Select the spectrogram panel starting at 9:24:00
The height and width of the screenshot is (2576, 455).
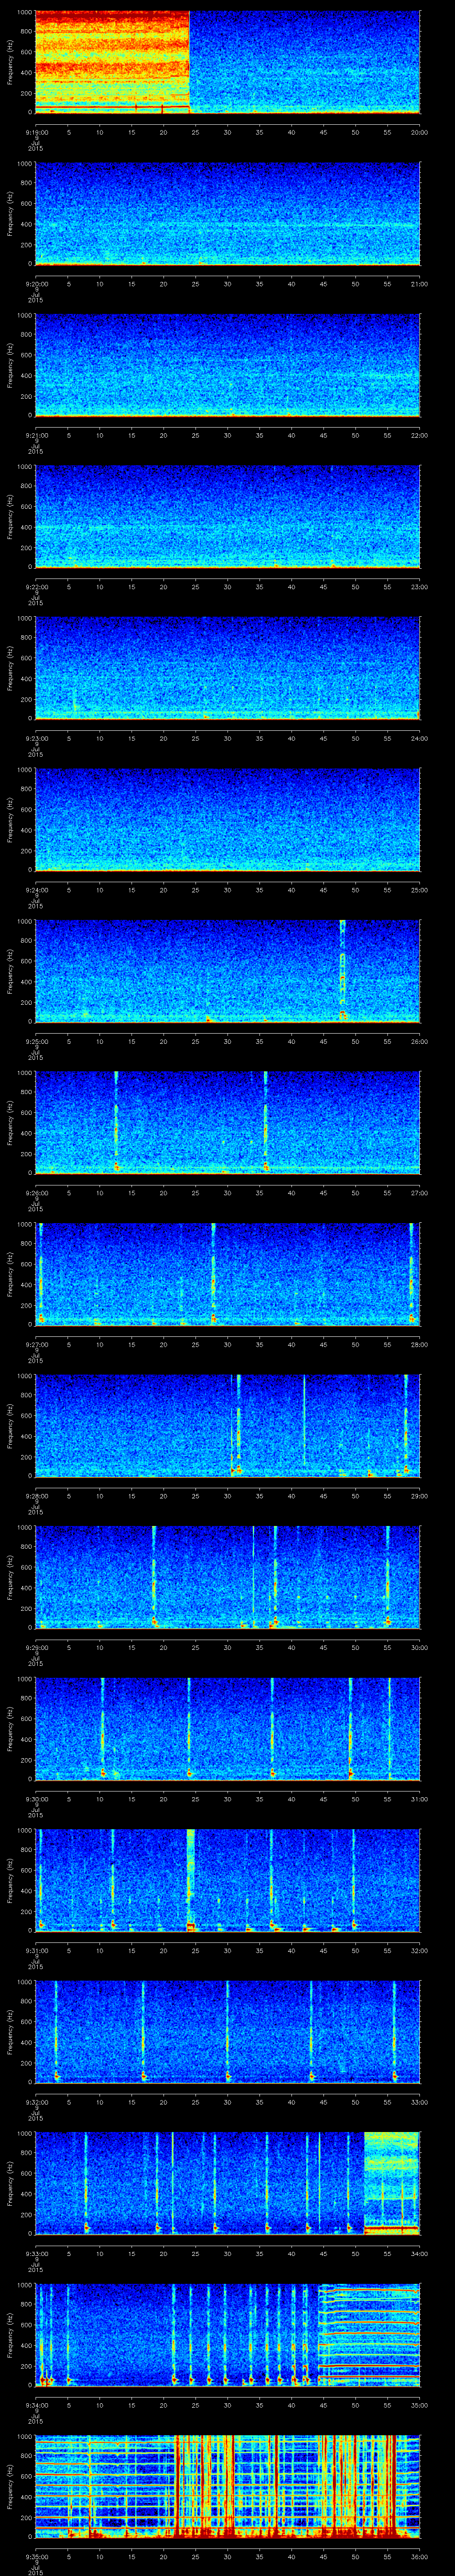click(227, 819)
